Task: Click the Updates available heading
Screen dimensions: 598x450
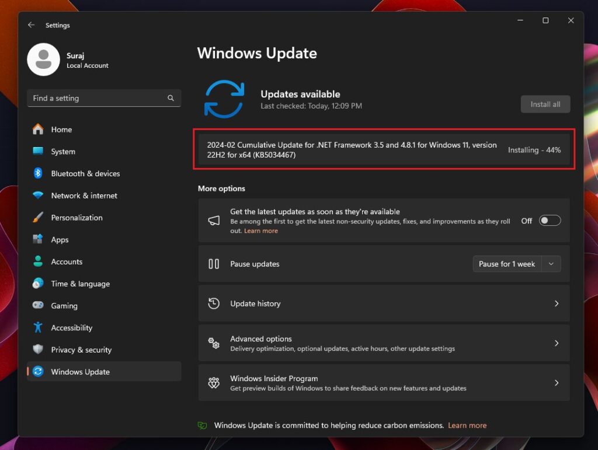Action: [300, 94]
